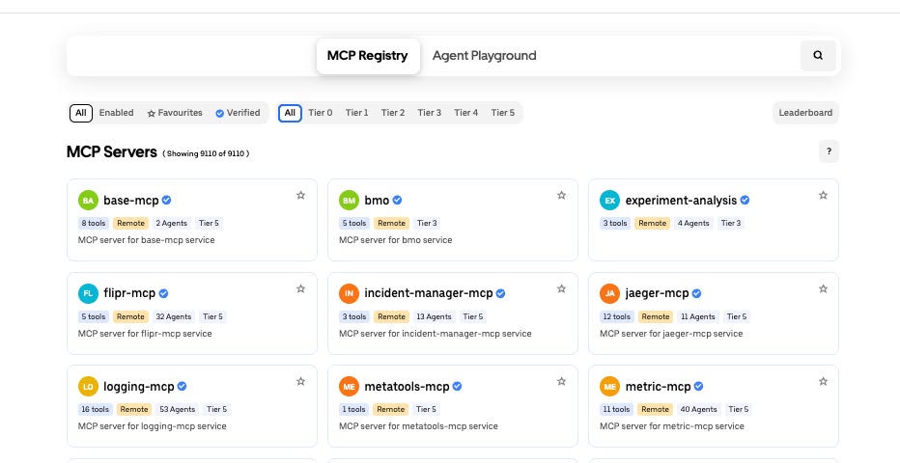Filter servers by Tier 4

(x=466, y=113)
